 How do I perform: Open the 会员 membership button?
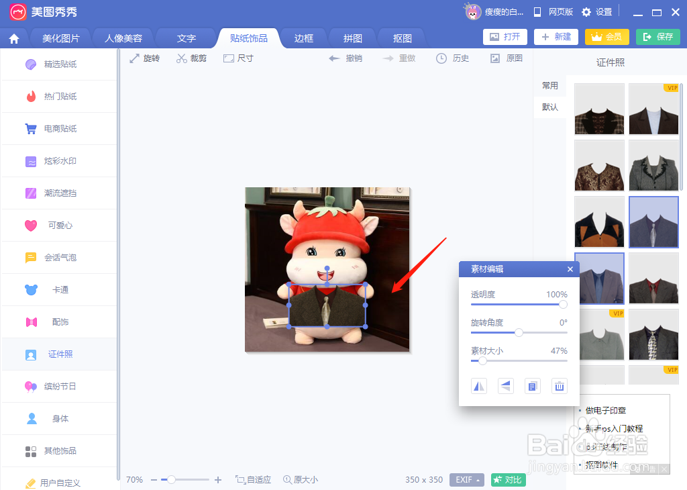point(606,37)
